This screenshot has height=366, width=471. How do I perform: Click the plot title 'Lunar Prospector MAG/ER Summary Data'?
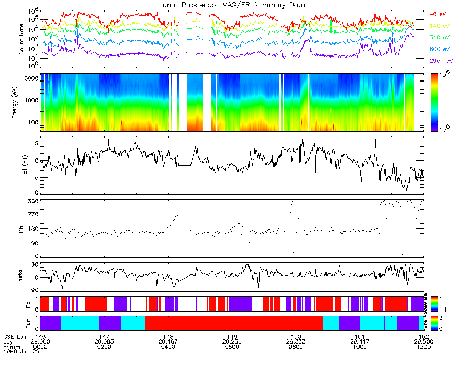pyautogui.click(x=232, y=5)
